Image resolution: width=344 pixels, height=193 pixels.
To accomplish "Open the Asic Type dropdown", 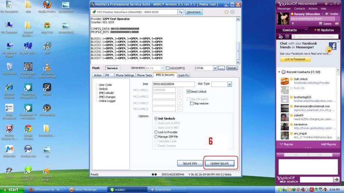I will tap(229, 84).
